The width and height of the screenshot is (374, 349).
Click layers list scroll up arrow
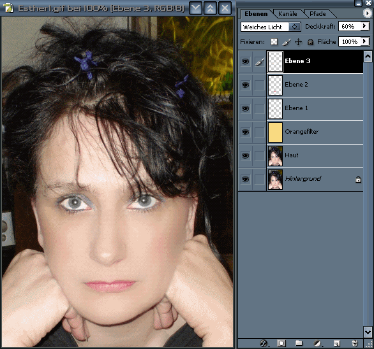pos(368,57)
